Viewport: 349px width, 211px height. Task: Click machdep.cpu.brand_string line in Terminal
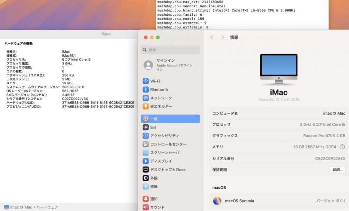[x=226, y=10]
